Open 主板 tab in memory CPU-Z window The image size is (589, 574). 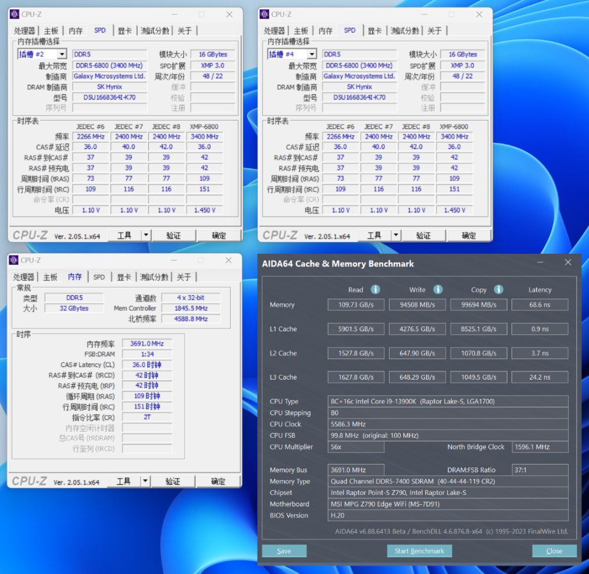[x=50, y=277]
